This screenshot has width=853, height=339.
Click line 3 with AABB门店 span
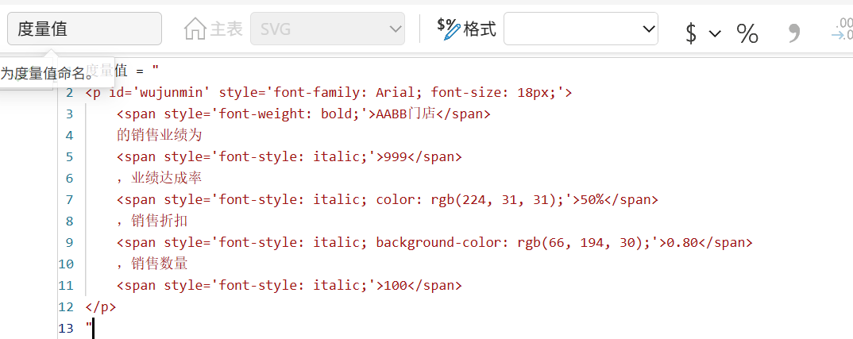pos(303,114)
